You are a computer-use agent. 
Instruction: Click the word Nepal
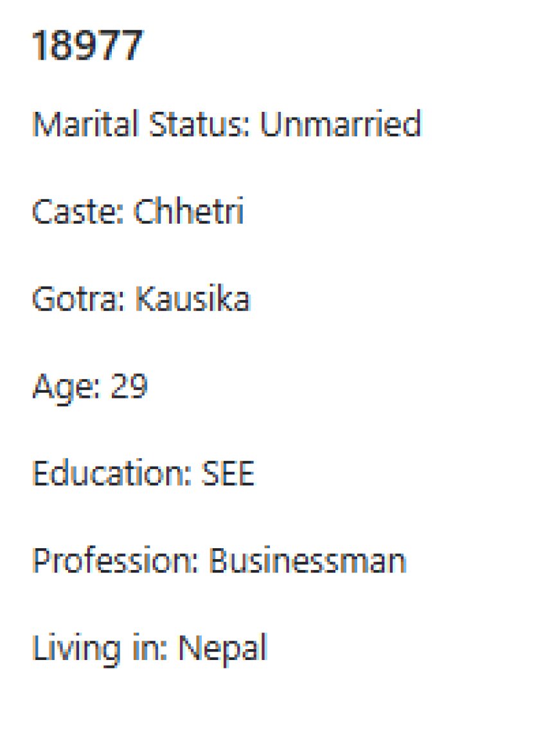[x=222, y=648]
